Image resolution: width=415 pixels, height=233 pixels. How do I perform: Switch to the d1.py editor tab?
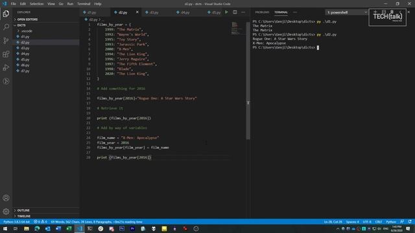click(x=95, y=12)
